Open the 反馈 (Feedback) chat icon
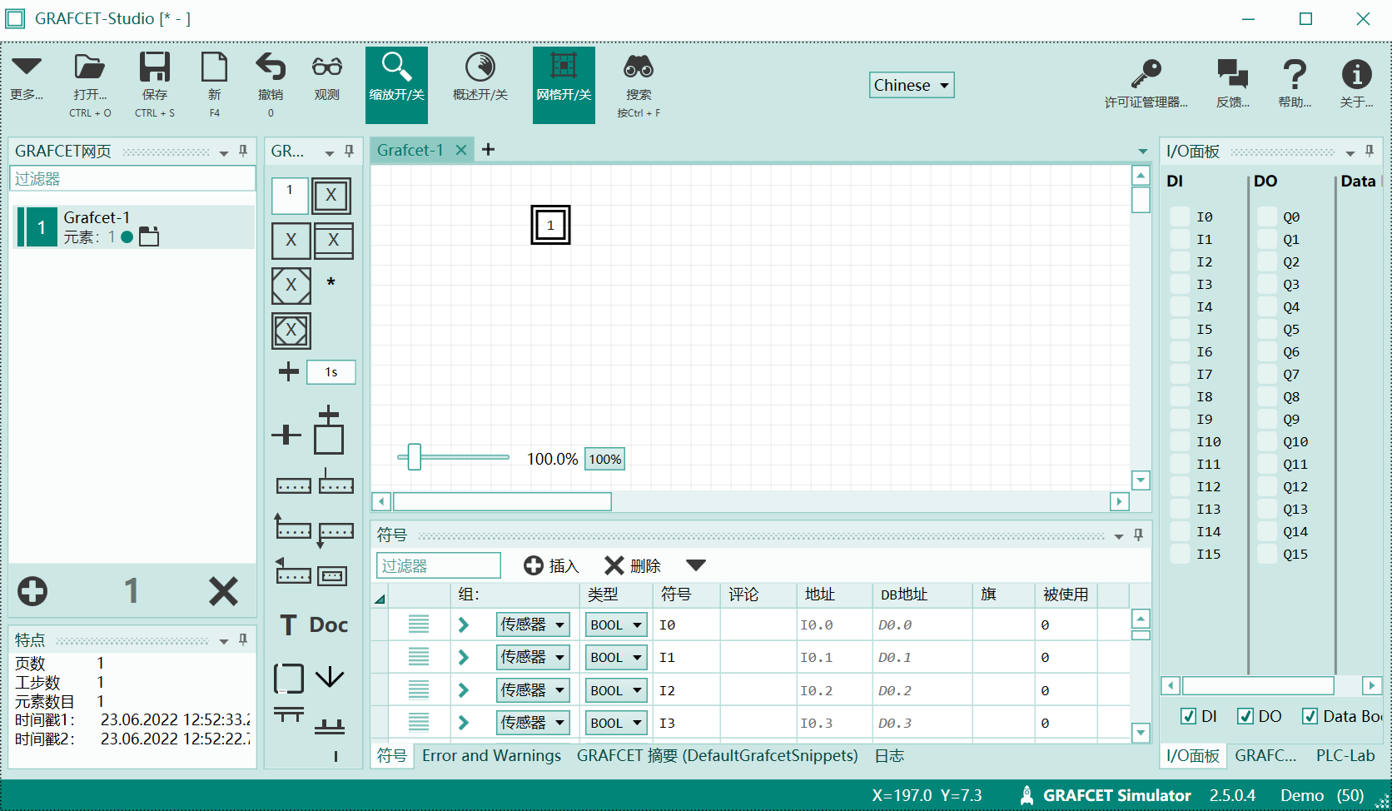The height and width of the screenshot is (811, 1392). [1232, 73]
